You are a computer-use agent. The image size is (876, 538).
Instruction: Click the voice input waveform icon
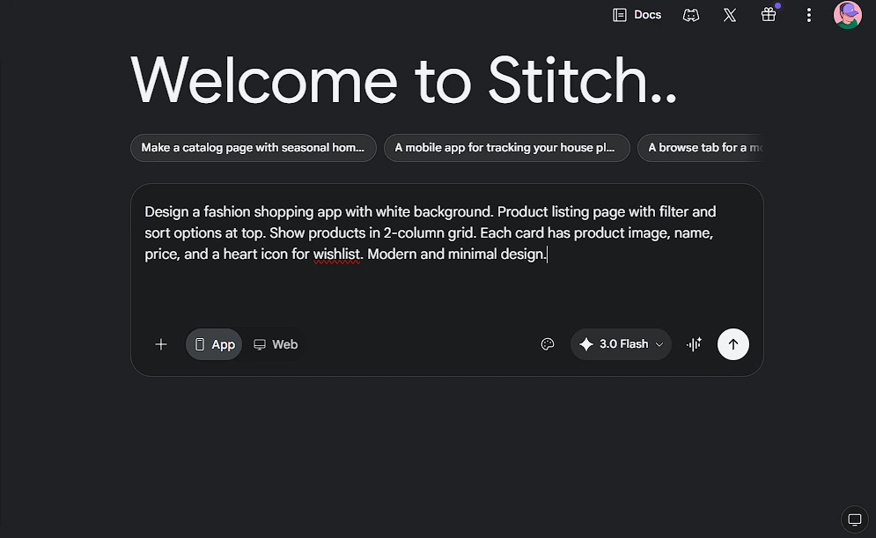pos(694,344)
